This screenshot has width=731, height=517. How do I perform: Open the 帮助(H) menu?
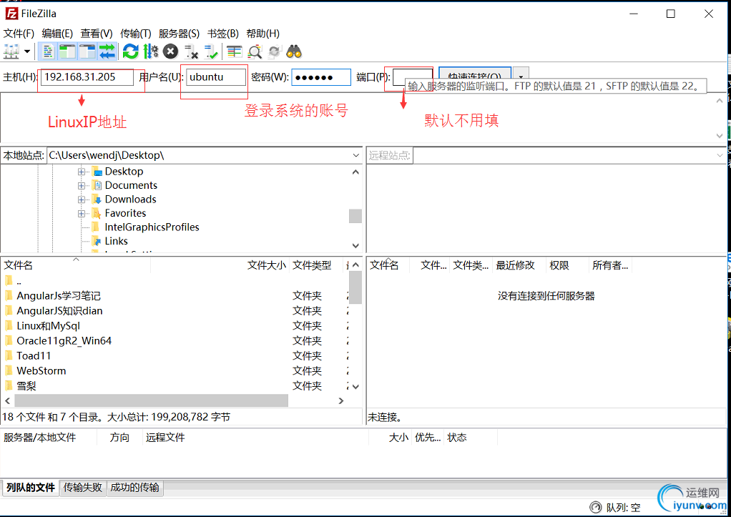click(263, 34)
